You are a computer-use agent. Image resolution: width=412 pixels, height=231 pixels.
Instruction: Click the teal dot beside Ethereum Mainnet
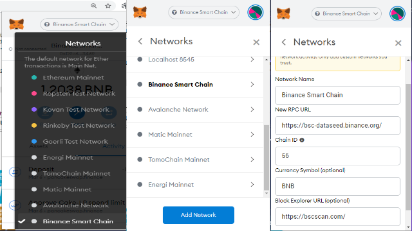click(34, 78)
